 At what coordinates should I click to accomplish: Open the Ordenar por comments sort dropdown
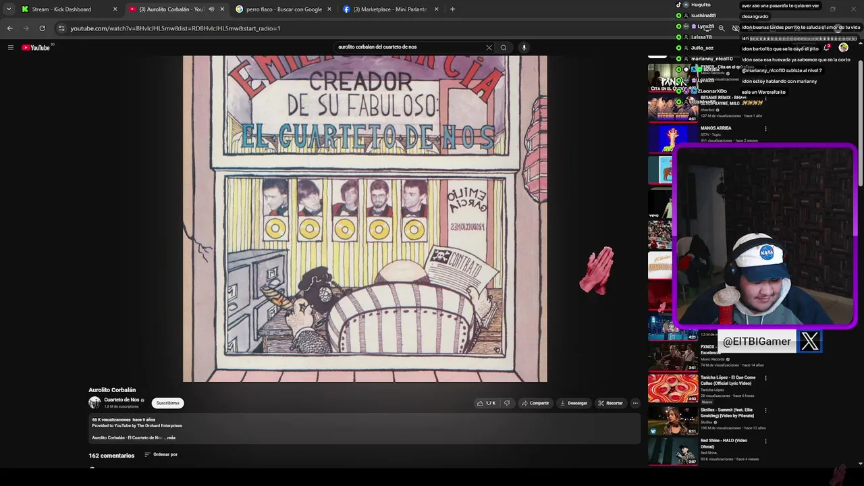[161, 454]
